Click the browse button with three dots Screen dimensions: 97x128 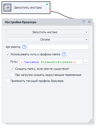tap(86, 62)
